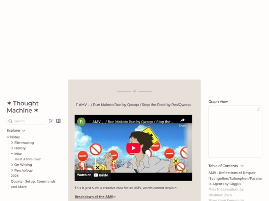Click 'This is just such a creative idea' paragraph
Viewport: 269px width, 201px height.
126,188
